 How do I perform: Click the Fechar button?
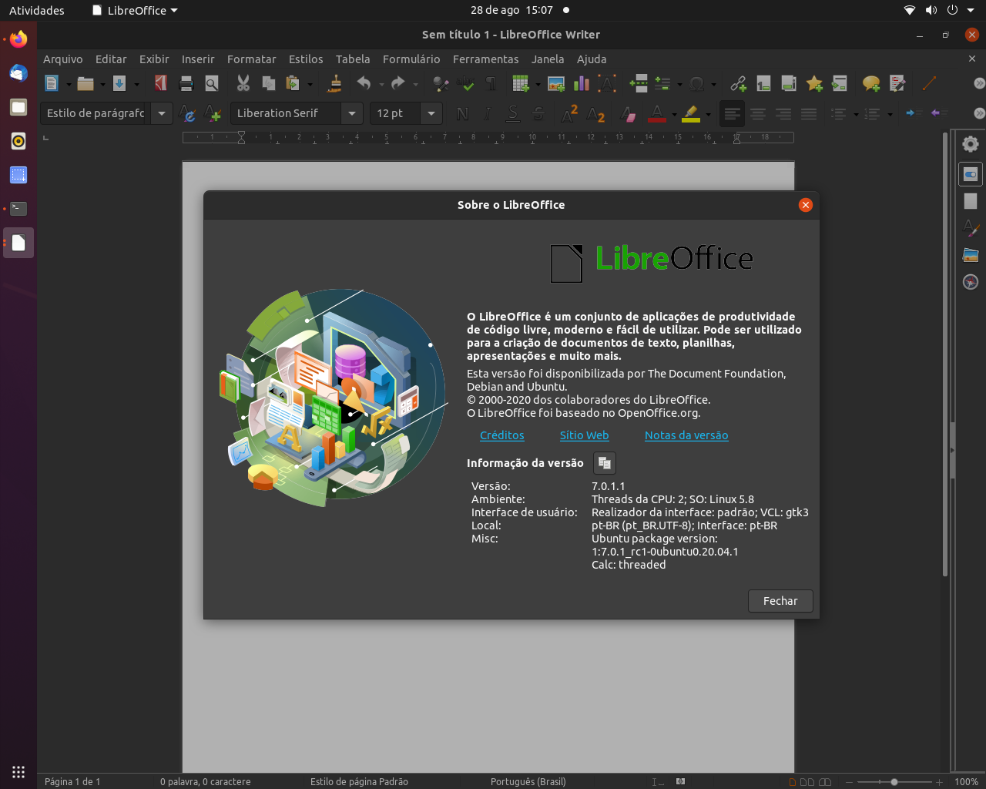coord(780,601)
